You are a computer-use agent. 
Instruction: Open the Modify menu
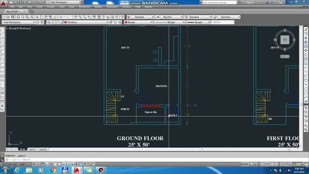tap(98, 7)
